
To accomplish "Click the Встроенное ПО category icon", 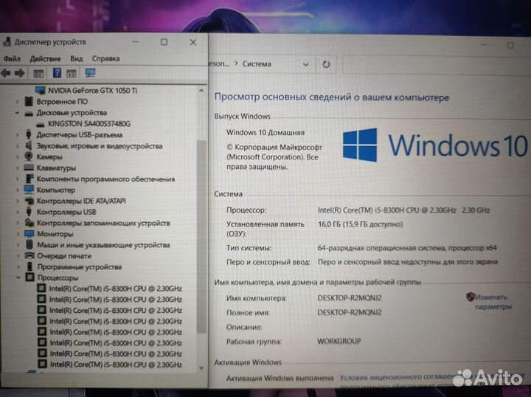I will [x=29, y=101].
